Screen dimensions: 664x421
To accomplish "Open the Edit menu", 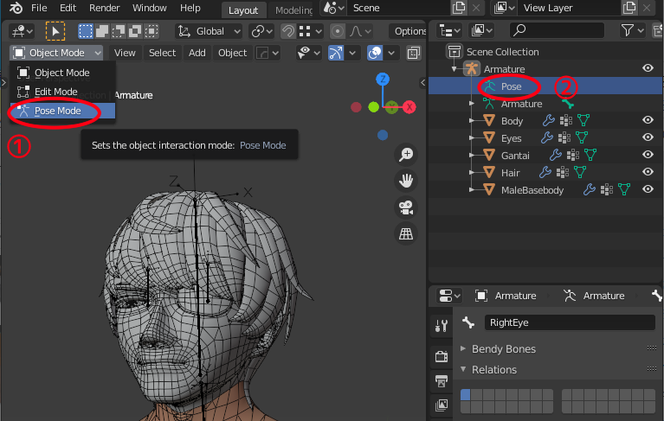I will point(68,8).
